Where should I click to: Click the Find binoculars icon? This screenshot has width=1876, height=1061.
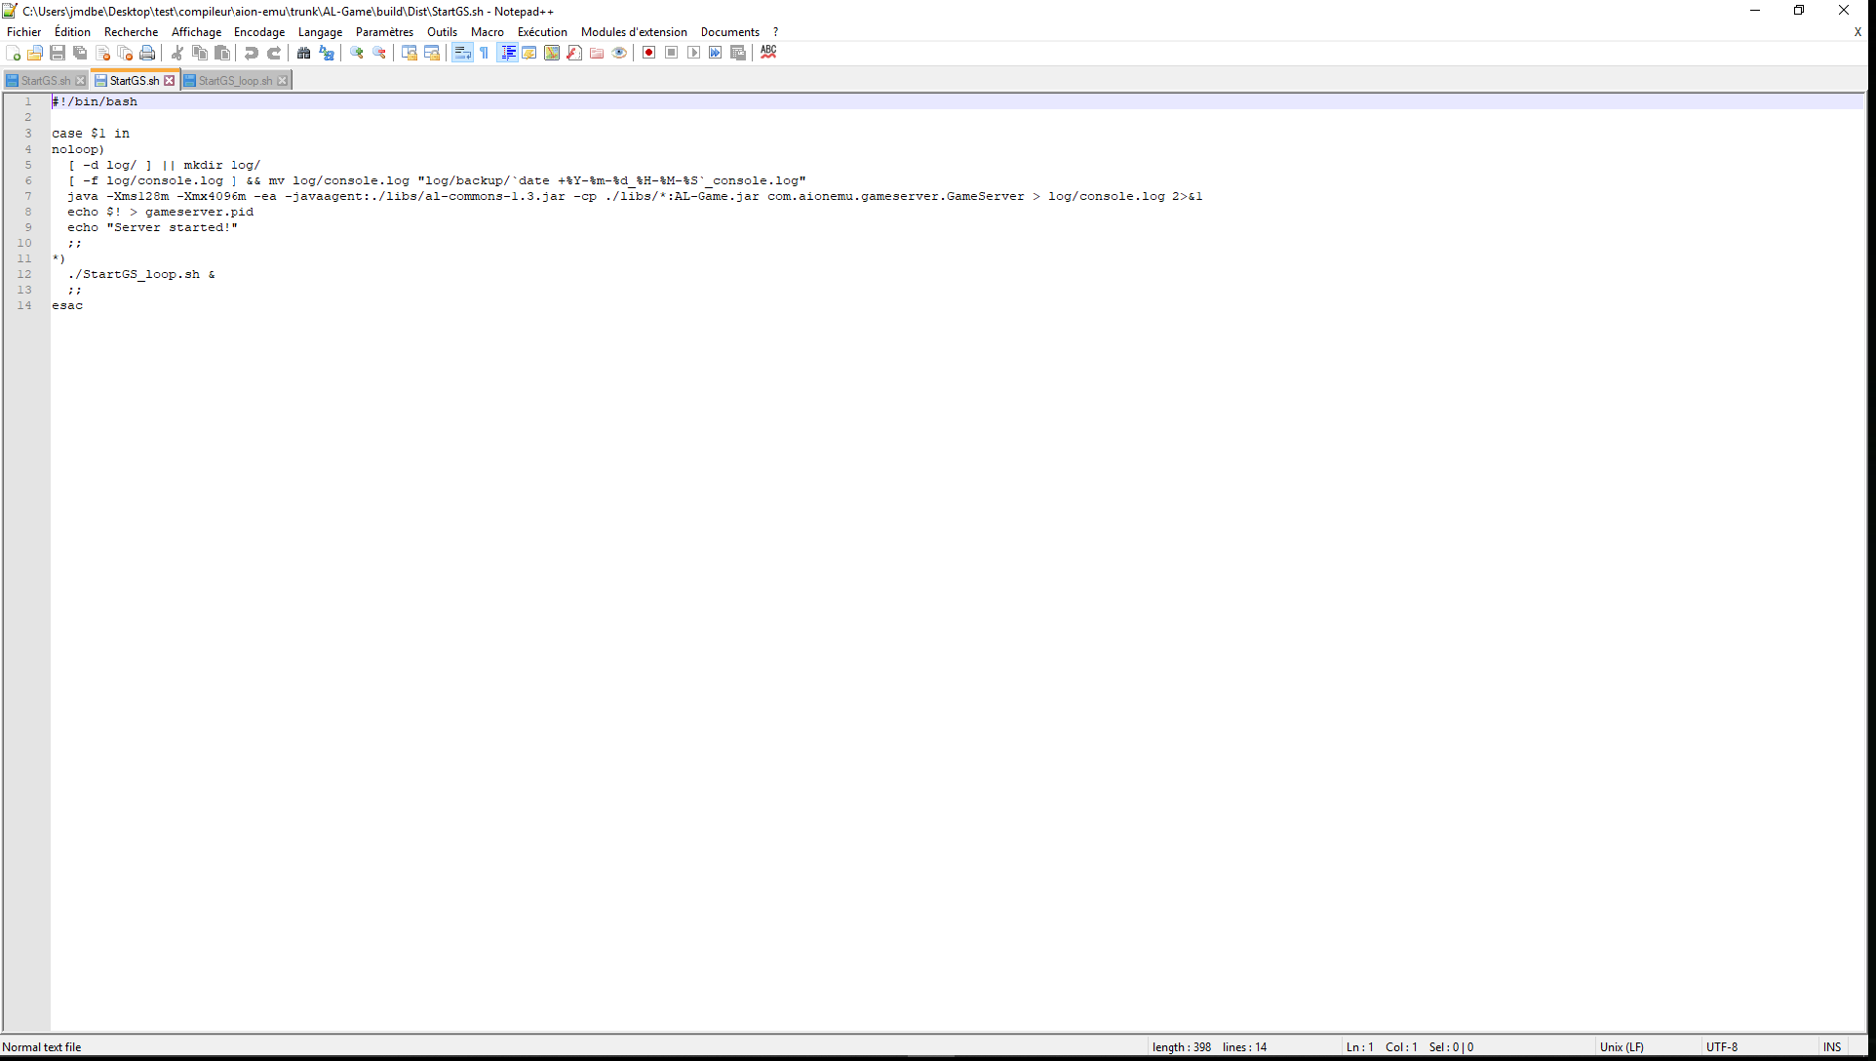[x=304, y=53]
